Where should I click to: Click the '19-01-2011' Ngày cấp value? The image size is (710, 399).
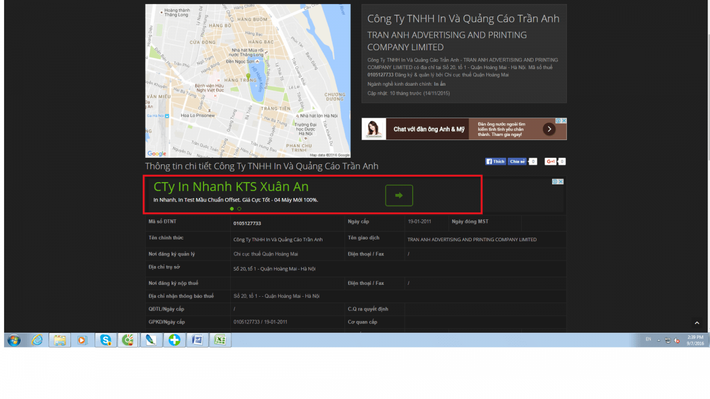tap(421, 222)
